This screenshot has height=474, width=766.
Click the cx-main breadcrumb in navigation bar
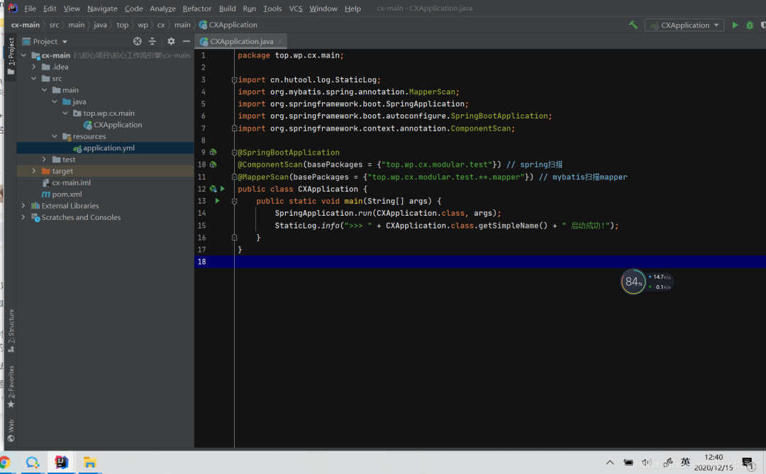click(26, 25)
